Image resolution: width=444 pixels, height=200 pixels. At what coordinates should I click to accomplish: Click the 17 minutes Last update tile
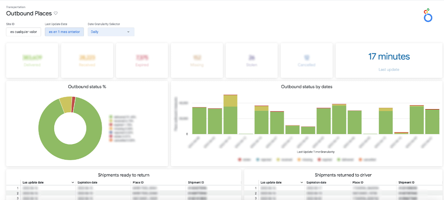click(x=389, y=60)
